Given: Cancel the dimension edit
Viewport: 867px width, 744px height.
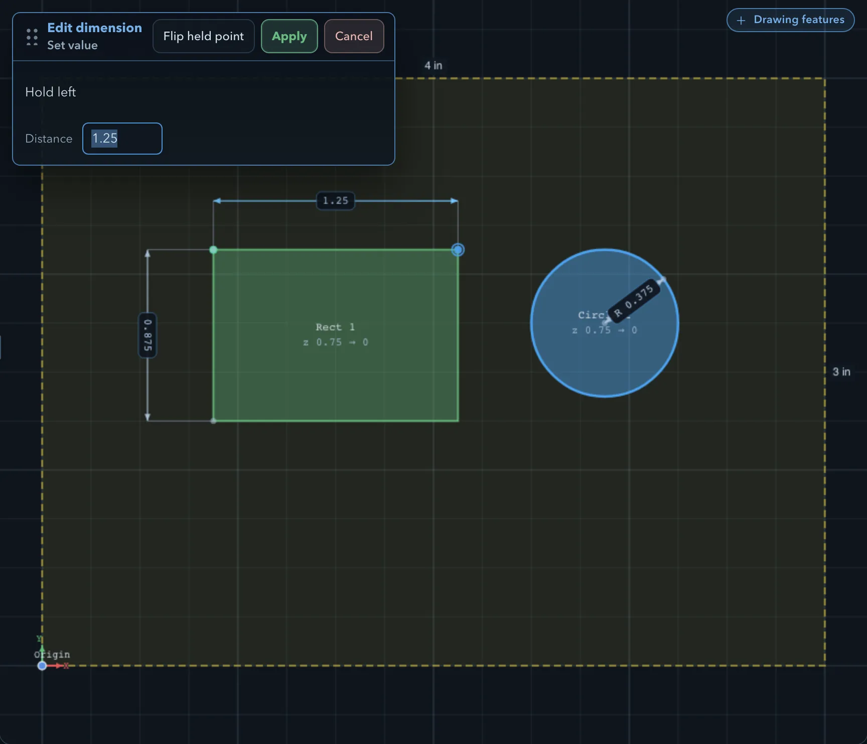Looking at the screenshot, I should pyautogui.click(x=354, y=36).
